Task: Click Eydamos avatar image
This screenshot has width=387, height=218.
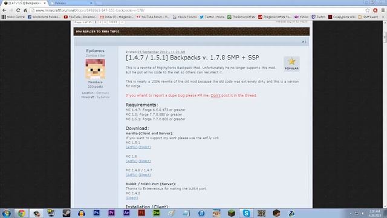Action: click(x=96, y=69)
